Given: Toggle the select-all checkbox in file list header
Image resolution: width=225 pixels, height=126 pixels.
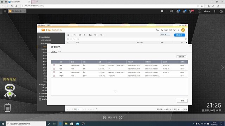Looking at the screenshot, I should point(68,43).
